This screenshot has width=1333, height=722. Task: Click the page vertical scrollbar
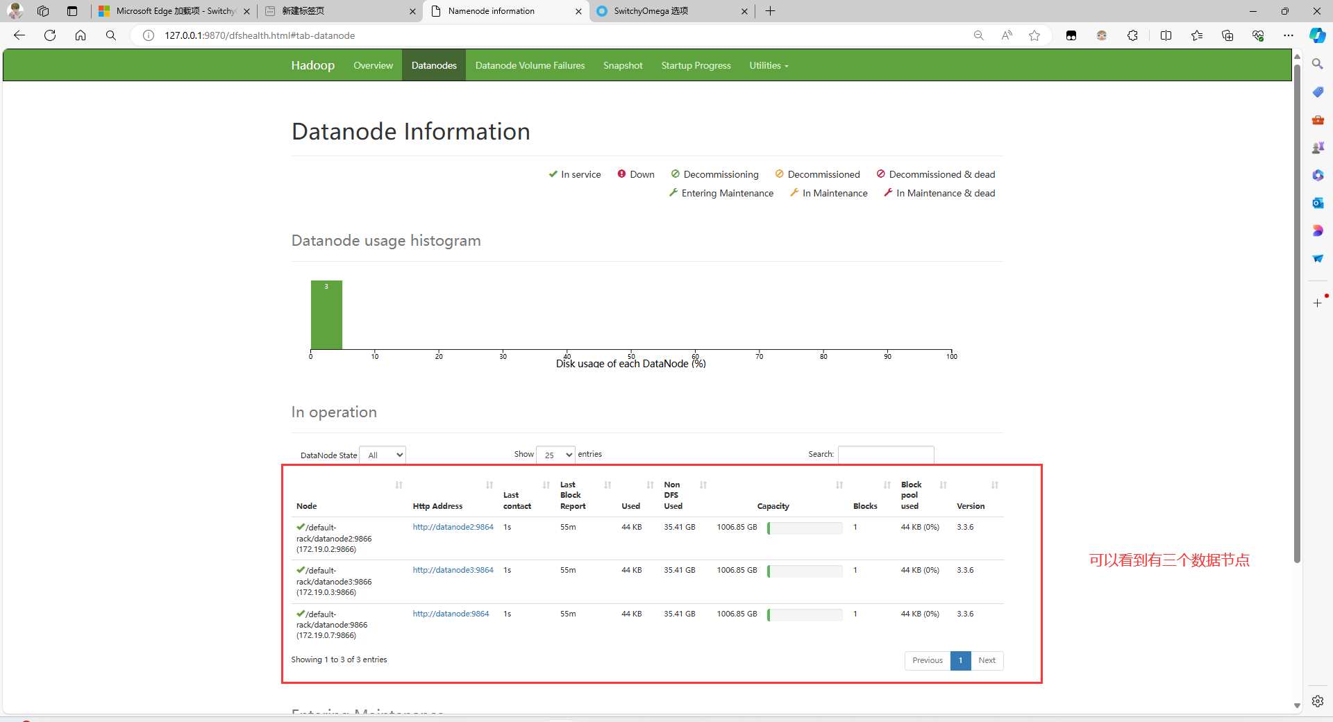[1296, 312]
